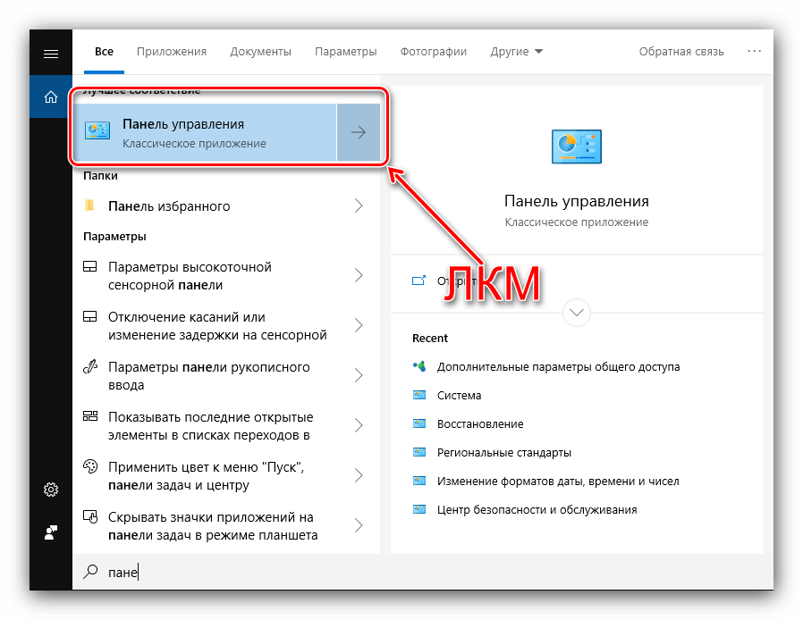The height and width of the screenshot is (620, 803).
Task: Expand the Другие dropdown filter
Action: pos(516,52)
